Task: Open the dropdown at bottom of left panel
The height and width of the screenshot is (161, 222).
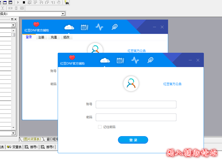Action: [13, 133]
